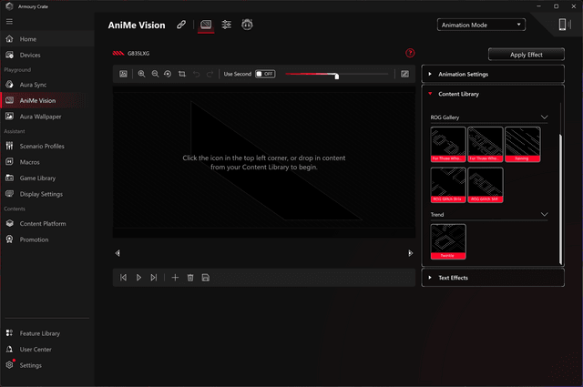Viewport: 583px width, 387px height.
Task: Open Settings gear in the sidebar
Action: [x=10, y=365]
